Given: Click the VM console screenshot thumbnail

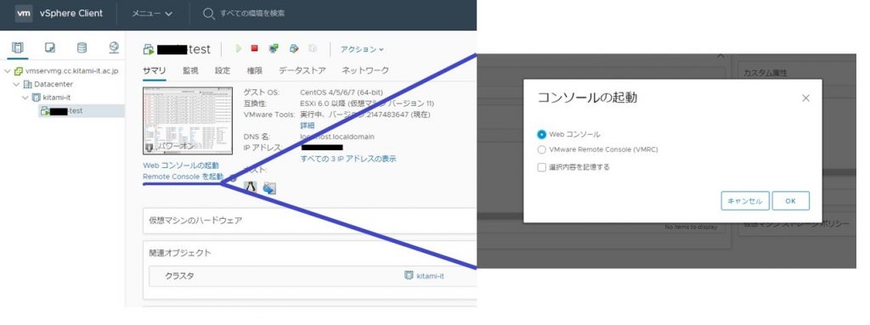Looking at the screenshot, I should pos(188,120).
